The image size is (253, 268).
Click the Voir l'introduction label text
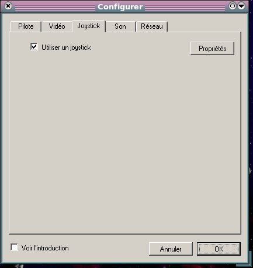pos(45,248)
